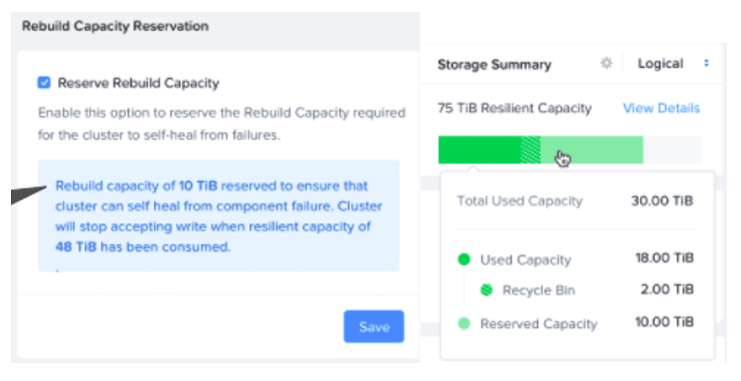The height and width of the screenshot is (381, 741).
Task: Click dark green used segment of capacity bar
Action: click(479, 151)
